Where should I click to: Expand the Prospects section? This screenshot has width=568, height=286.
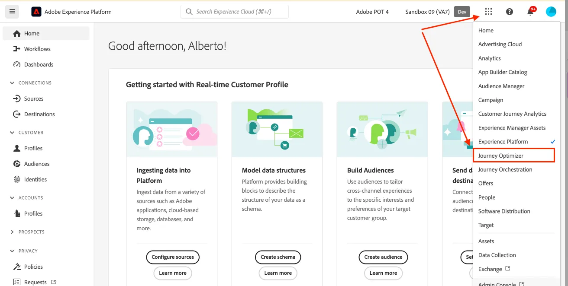[12, 232]
